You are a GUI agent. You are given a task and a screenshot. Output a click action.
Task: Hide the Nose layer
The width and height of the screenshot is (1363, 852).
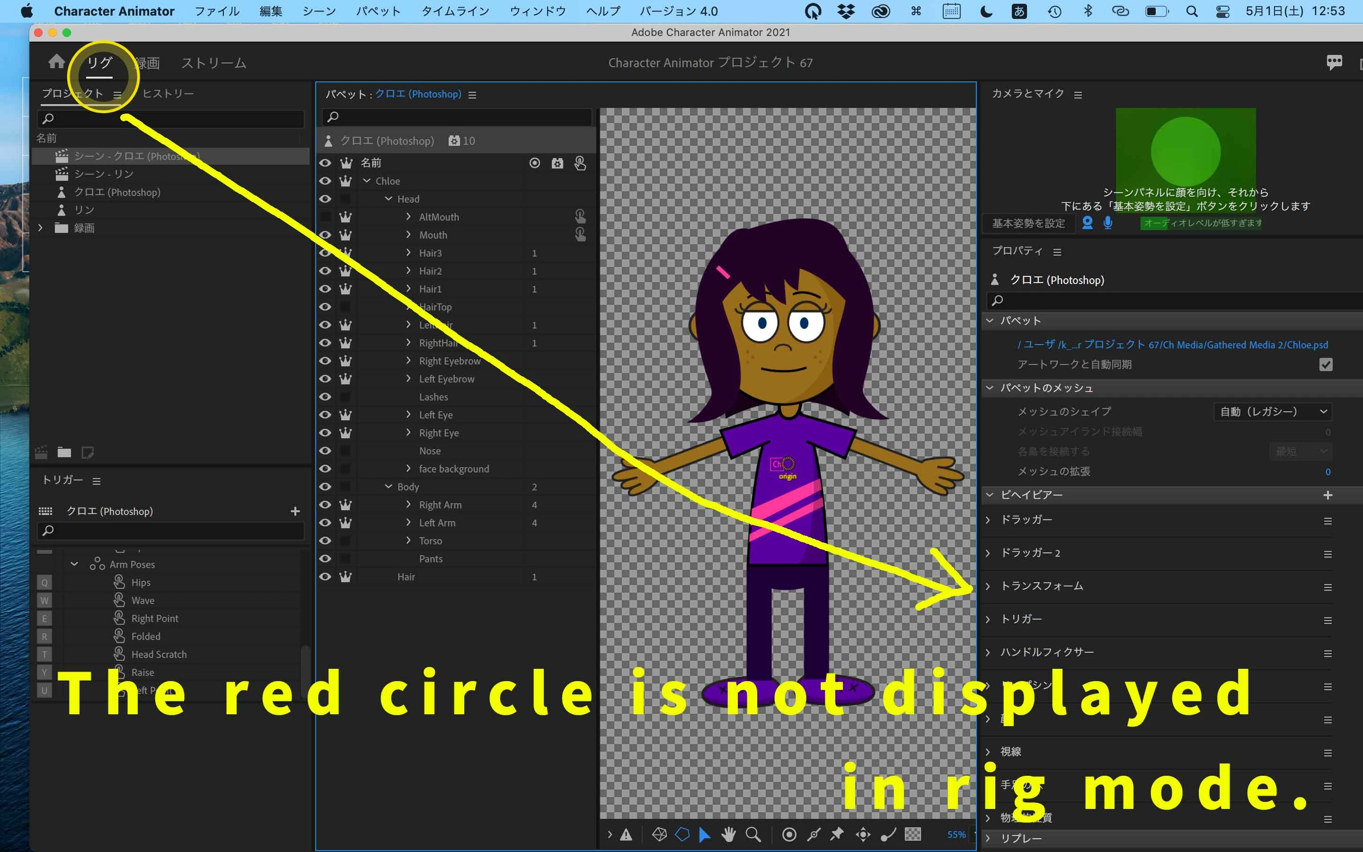[x=325, y=451]
